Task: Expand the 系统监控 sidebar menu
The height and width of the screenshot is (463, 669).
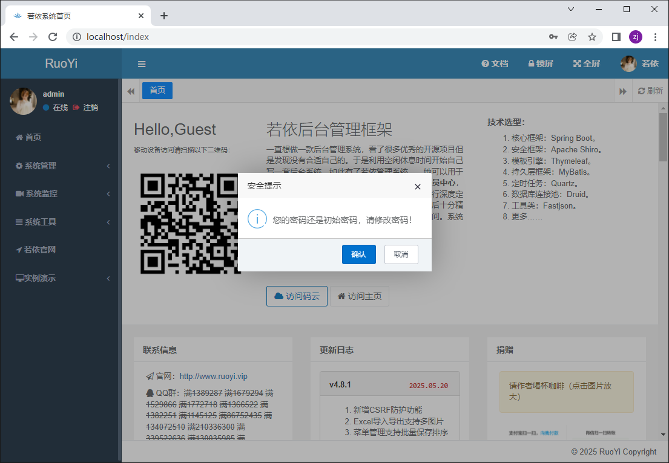Action: pyautogui.click(x=61, y=193)
